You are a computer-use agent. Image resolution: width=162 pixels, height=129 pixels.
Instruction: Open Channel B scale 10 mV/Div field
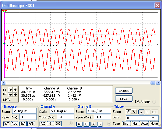[x=98, y=111]
